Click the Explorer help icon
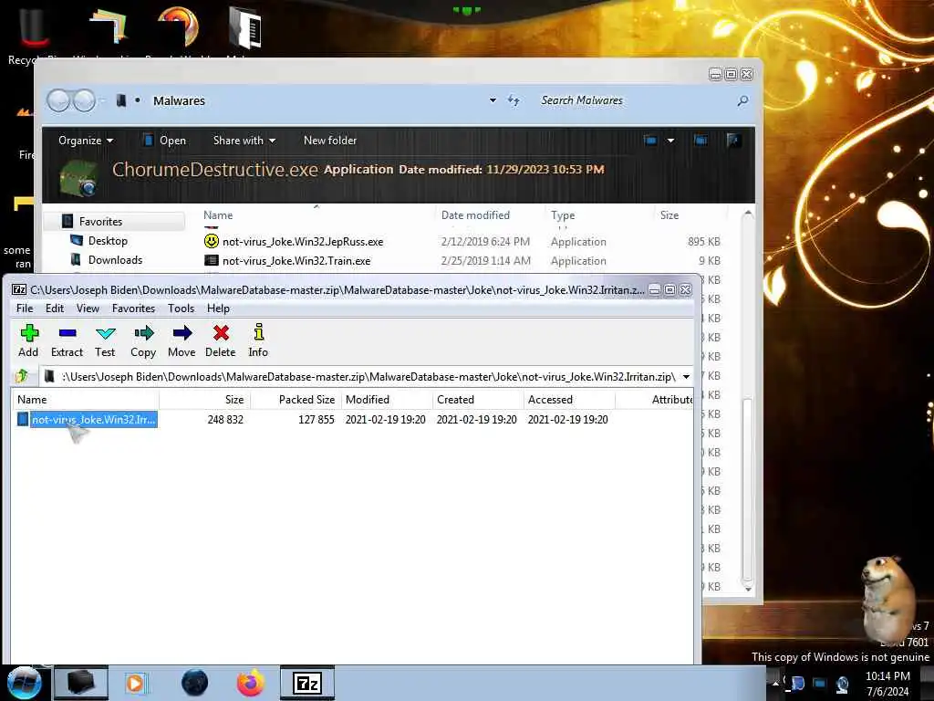 (733, 141)
